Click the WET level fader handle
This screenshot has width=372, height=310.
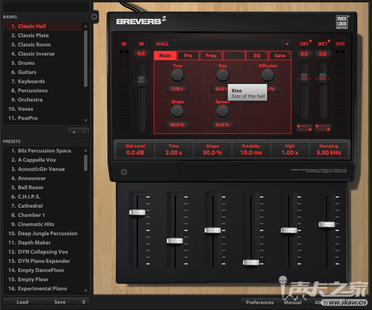[x=323, y=79]
